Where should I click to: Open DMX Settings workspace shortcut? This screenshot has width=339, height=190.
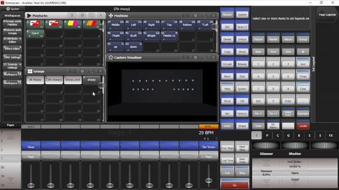pos(12,58)
